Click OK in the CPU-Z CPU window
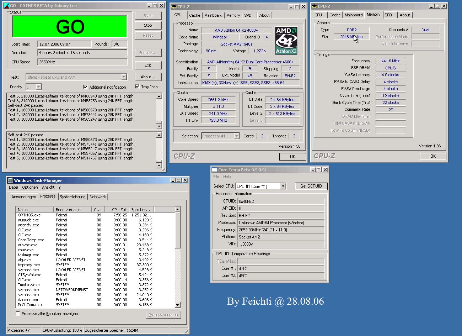This screenshot has height=336, width=462. pyautogui.click(x=292, y=157)
